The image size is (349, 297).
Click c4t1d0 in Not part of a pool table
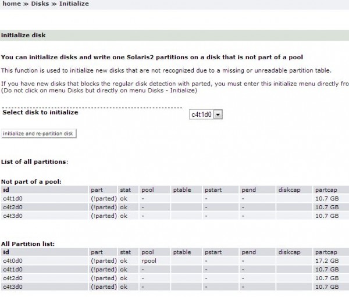coord(13,198)
